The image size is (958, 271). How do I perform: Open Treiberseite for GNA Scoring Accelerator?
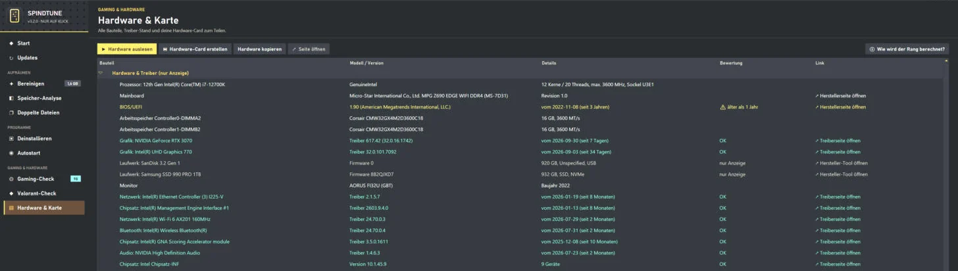(x=838, y=241)
